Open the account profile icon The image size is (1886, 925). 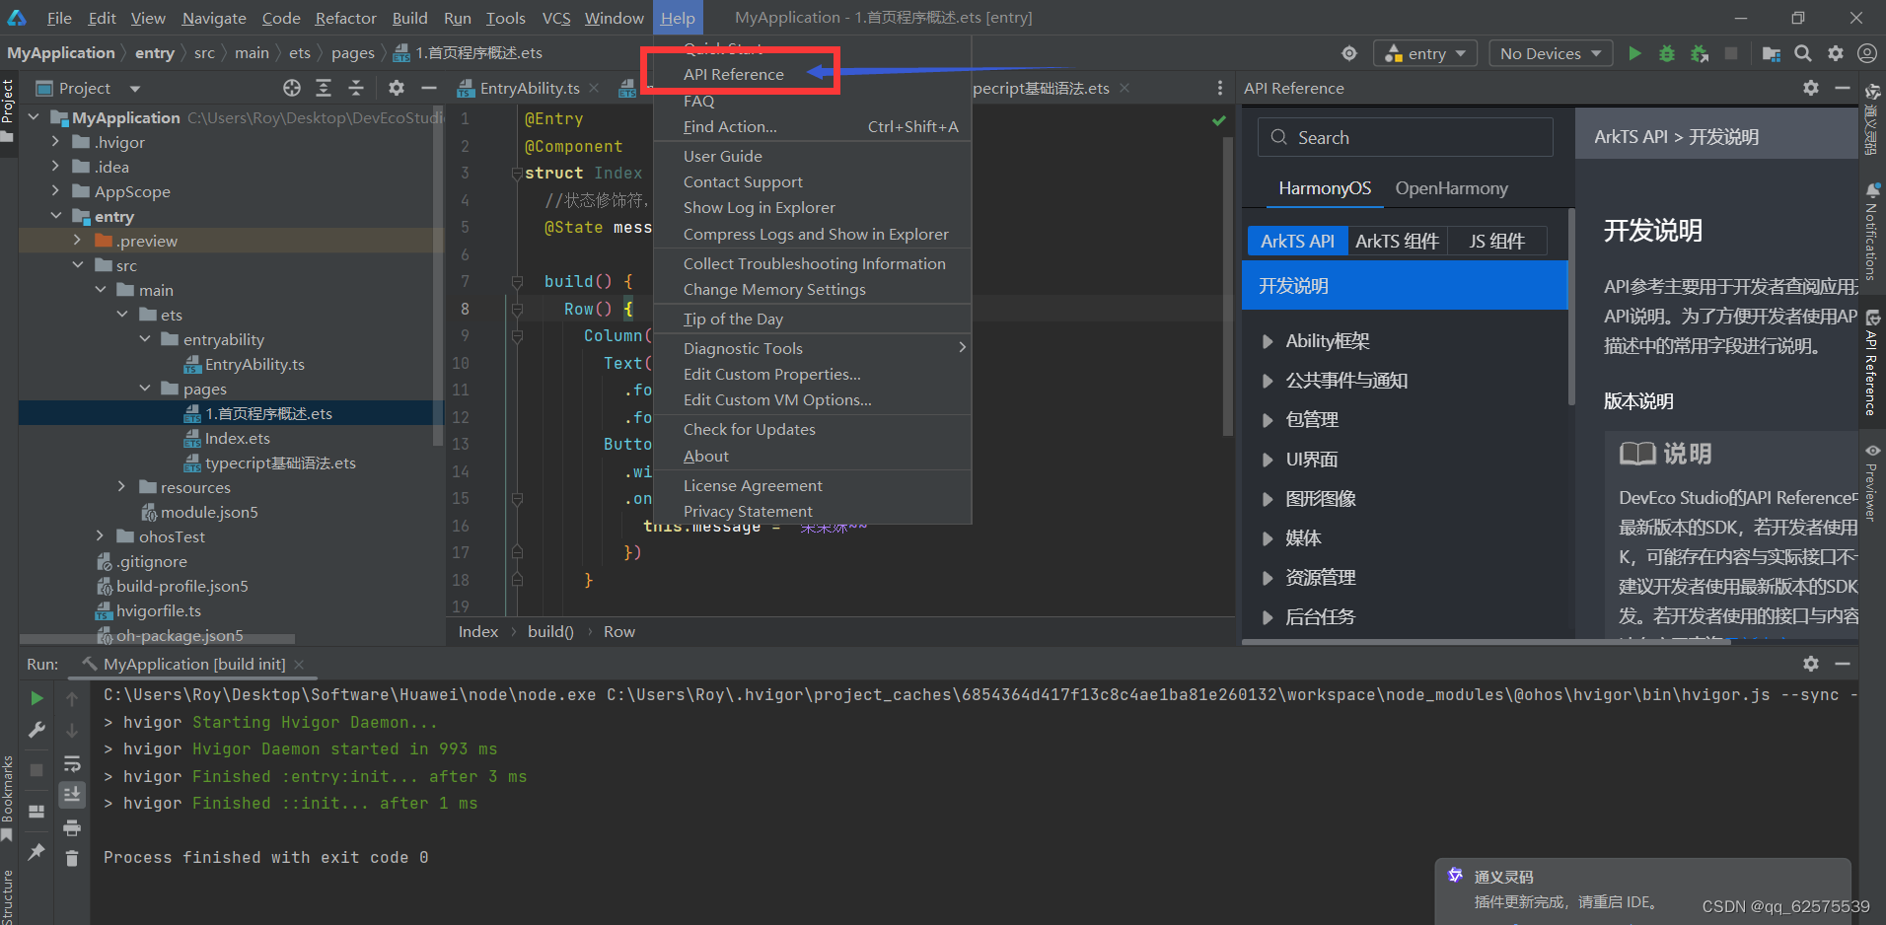click(x=1867, y=53)
